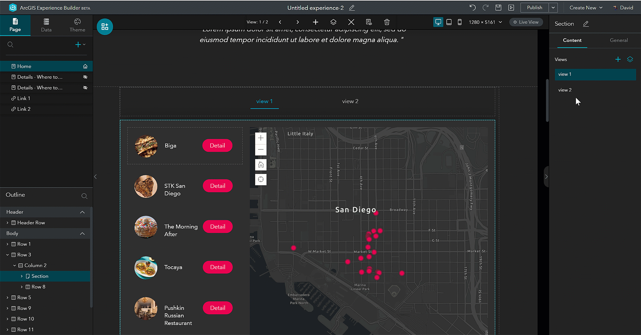Select view 2 in the Views list
Image resolution: width=641 pixels, height=335 pixels.
point(595,90)
